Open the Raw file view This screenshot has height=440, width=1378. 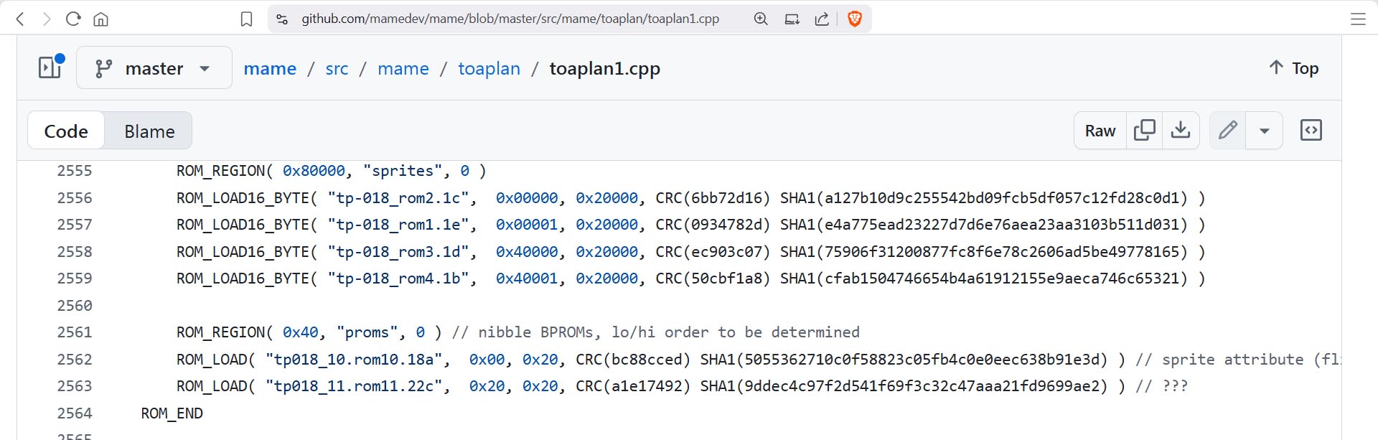click(x=1100, y=131)
